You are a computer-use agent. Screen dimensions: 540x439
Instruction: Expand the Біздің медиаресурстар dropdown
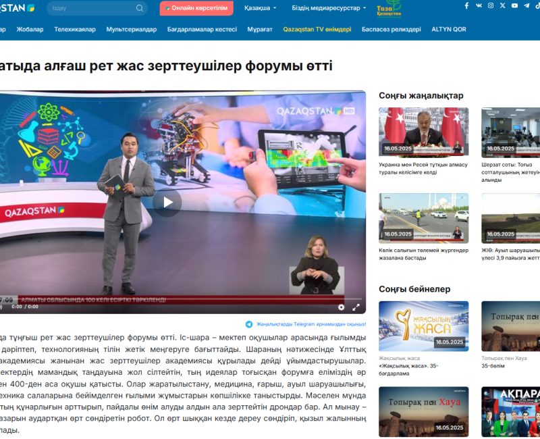(329, 8)
